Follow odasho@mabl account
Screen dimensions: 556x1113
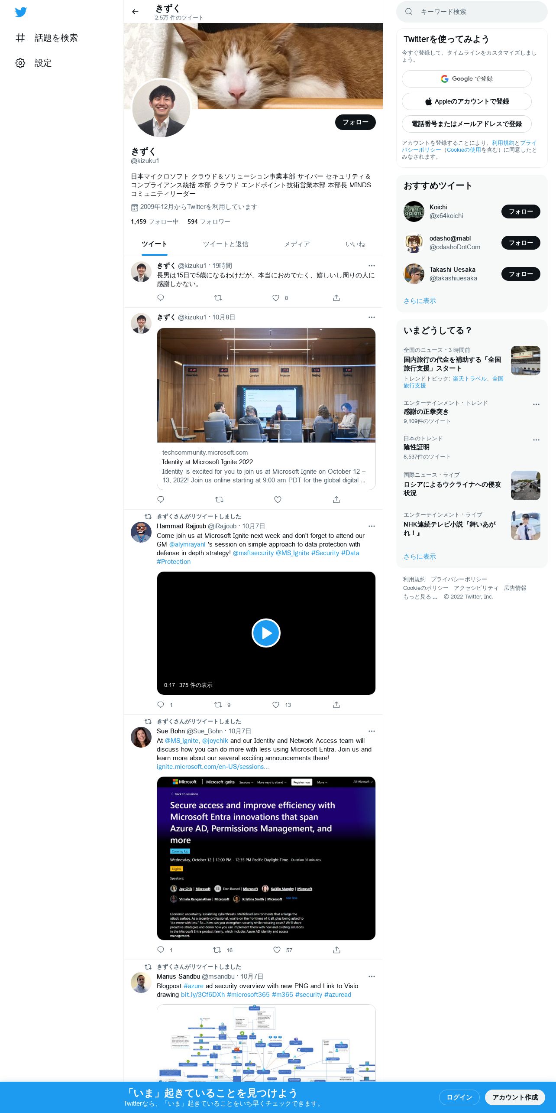point(520,243)
